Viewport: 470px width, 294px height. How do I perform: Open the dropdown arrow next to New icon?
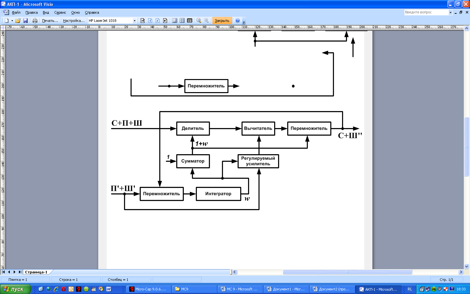click(12, 21)
